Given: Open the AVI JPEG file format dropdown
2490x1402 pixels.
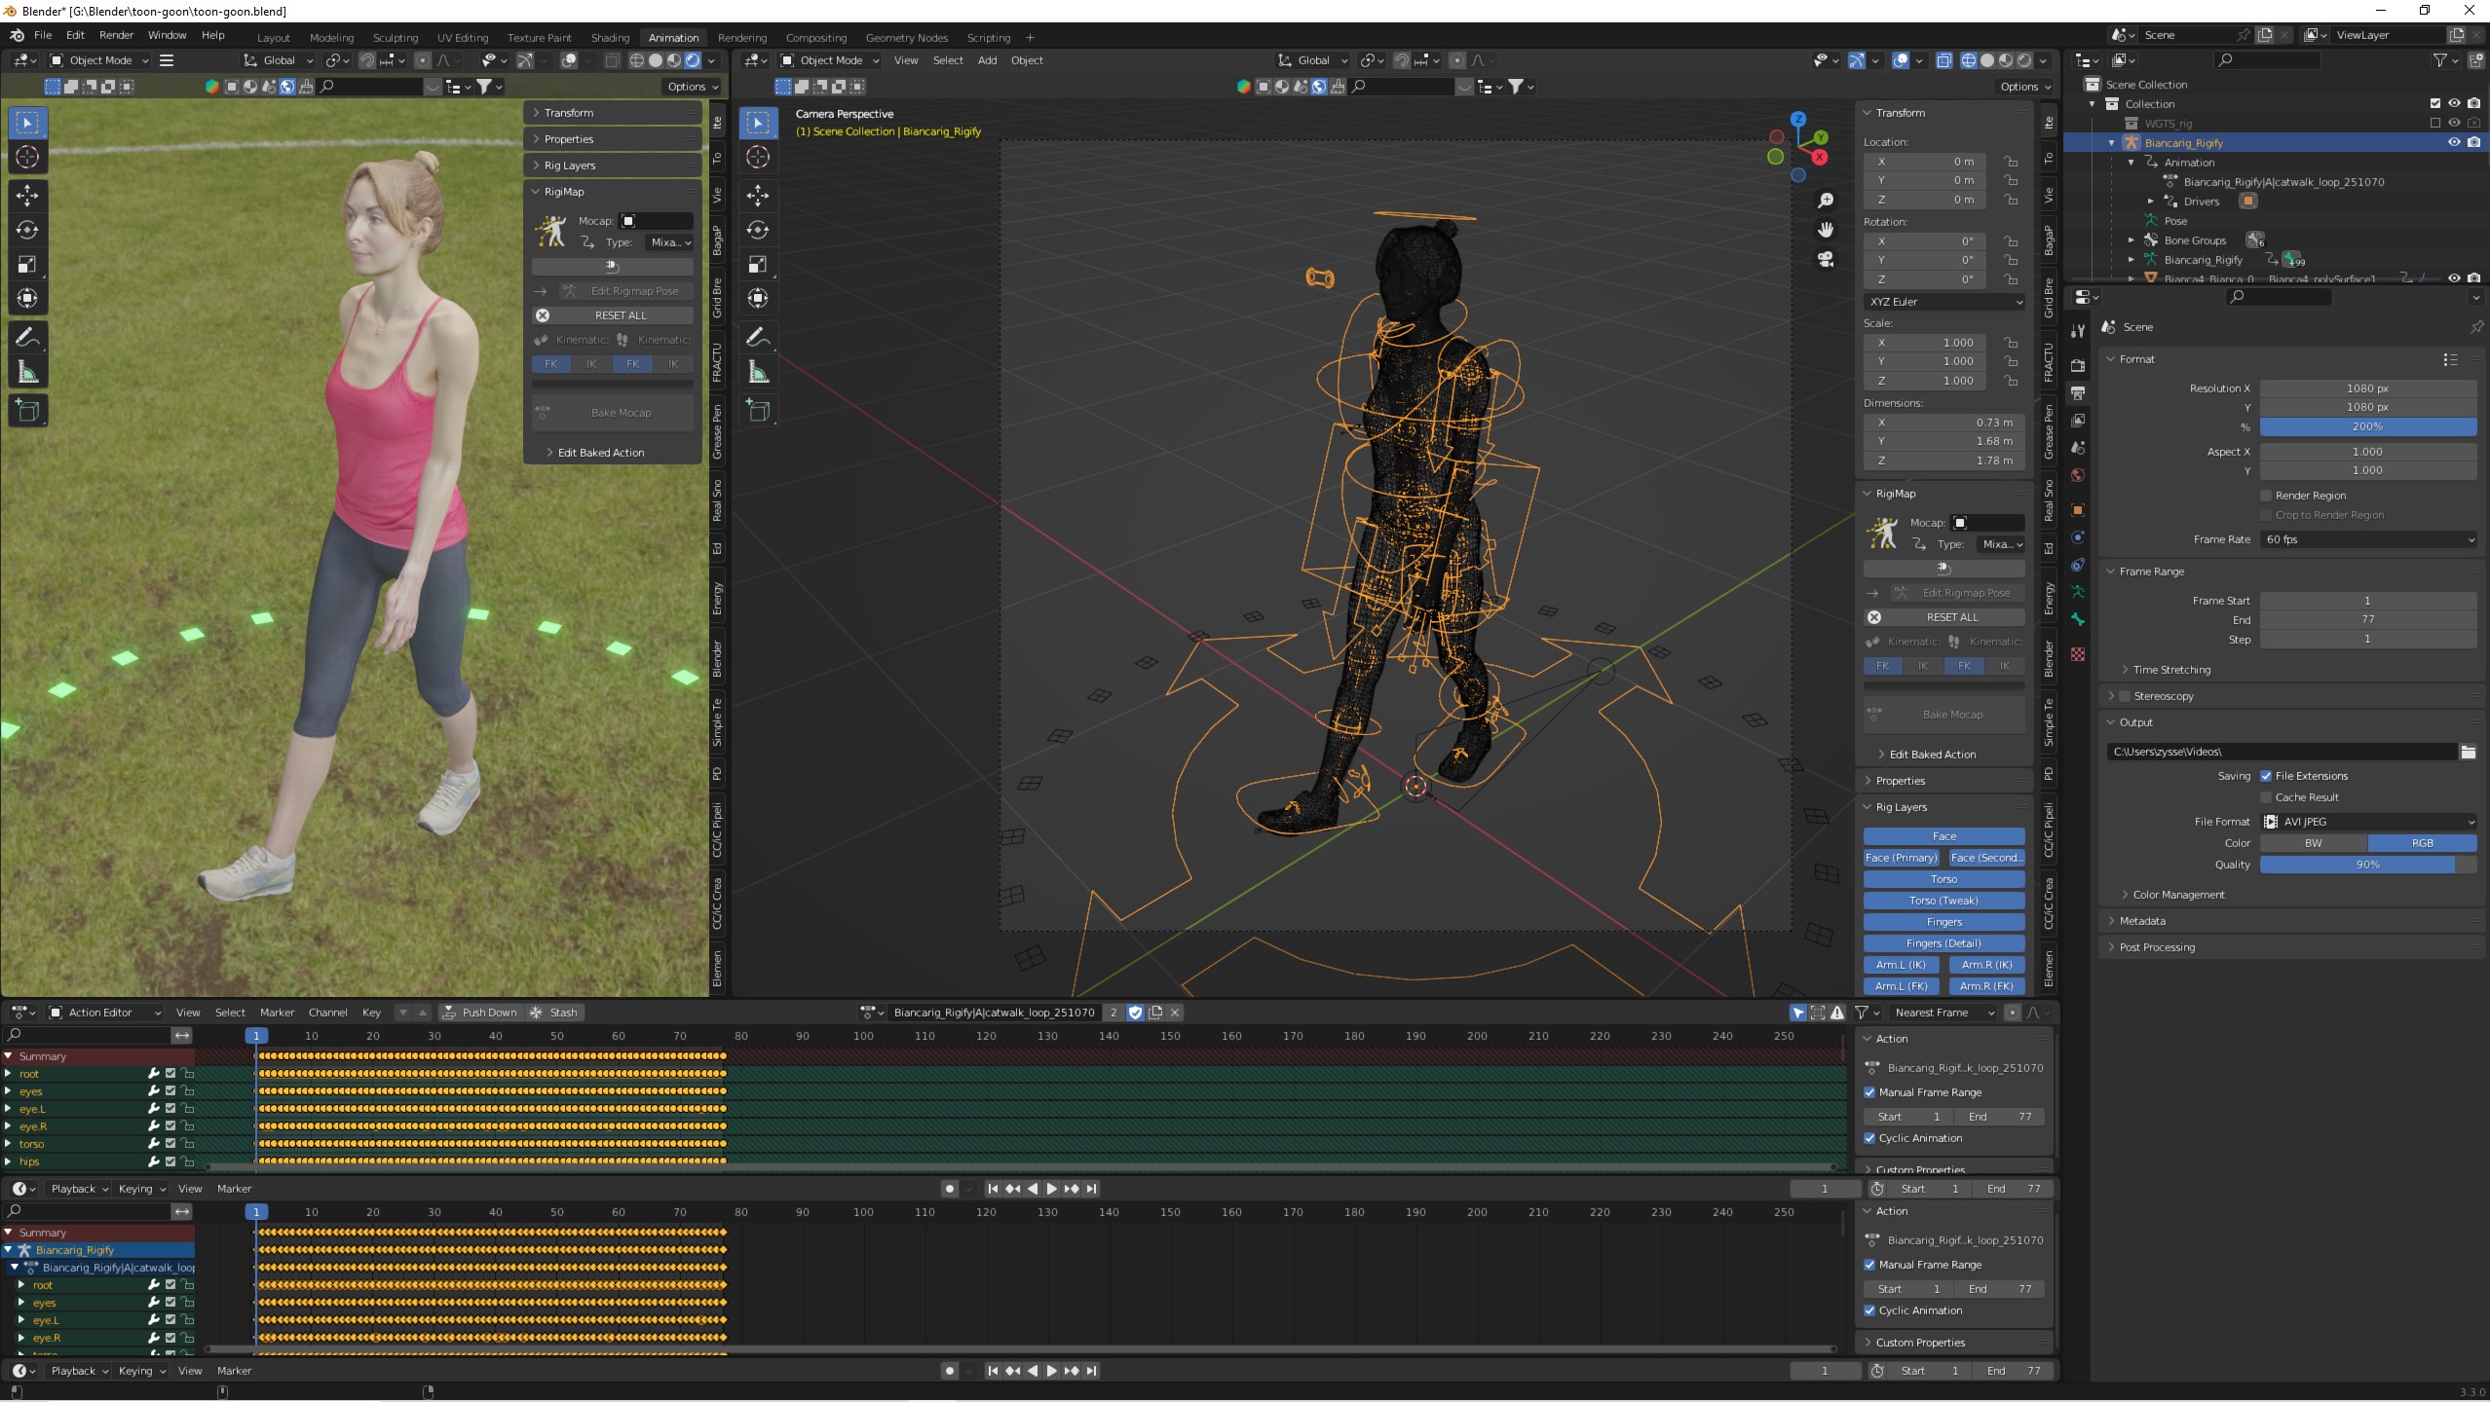Looking at the screenshot, I should [2367, 822].
